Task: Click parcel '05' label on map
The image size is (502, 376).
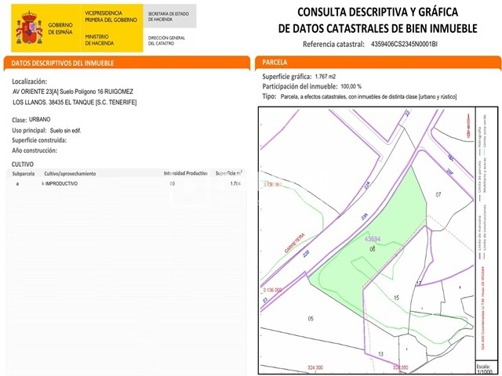Action: tap(311, 319)
